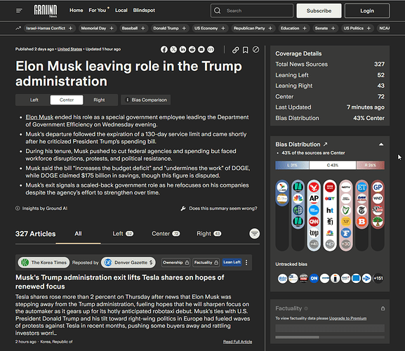Click the CNN source logo in bias chart
Image resolution: width=405 pixels, height=351 pixels.
tap(314, 221)
